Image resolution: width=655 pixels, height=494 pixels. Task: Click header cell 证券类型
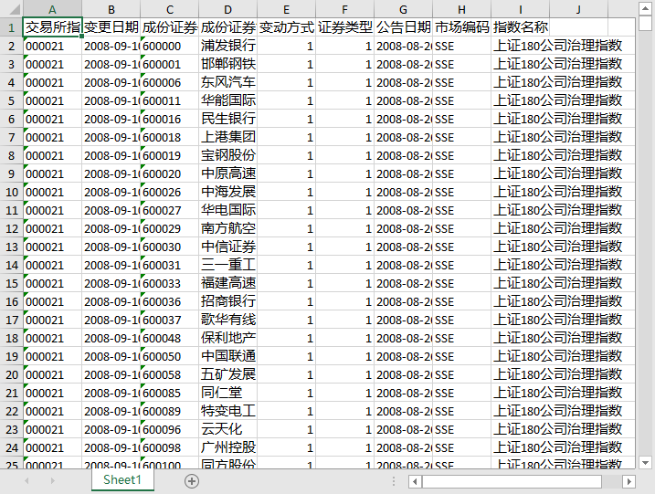coord(345,27)
